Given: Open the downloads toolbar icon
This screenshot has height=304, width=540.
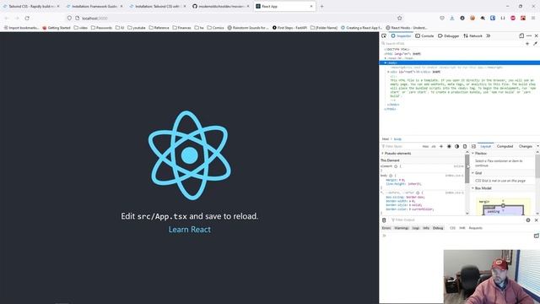Looking at the screenshot, I should pyautogui.click(x=452, y=18).
